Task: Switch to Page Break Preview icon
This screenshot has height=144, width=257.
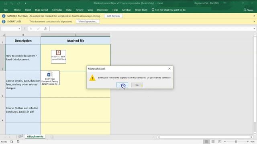Action: pos(220,142)
